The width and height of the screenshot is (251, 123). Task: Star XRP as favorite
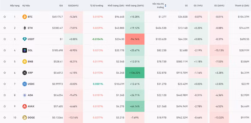pyautogui.click(x=5, y=73)
